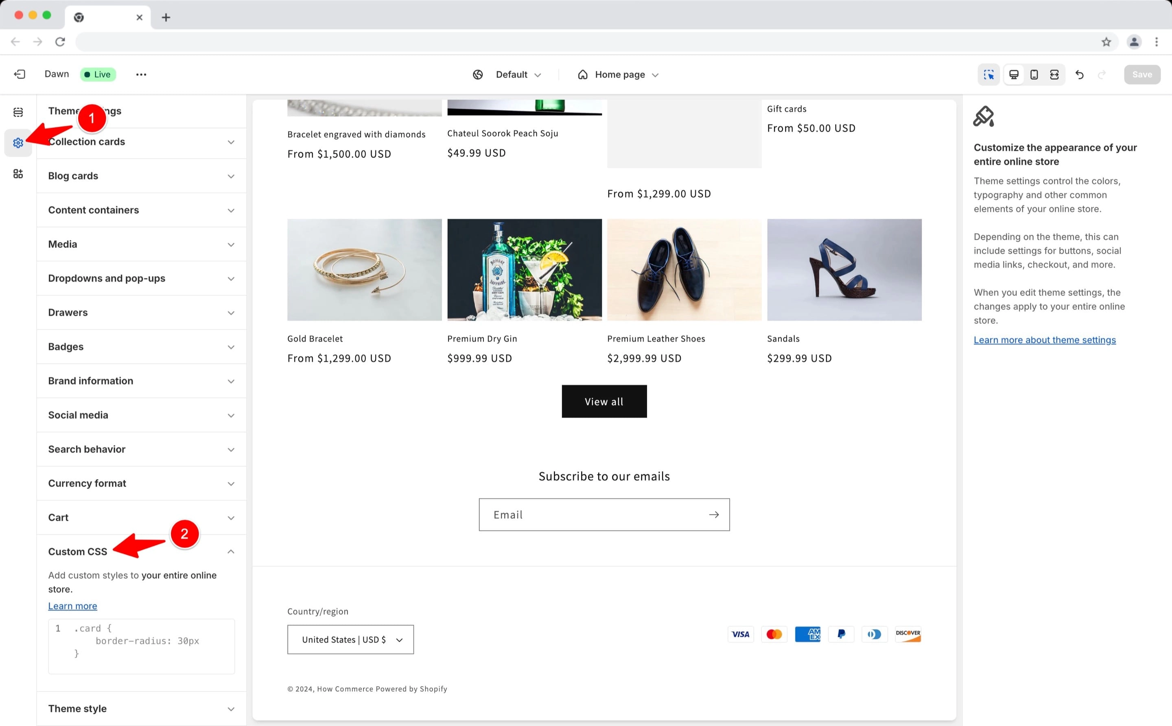Image resolution: width=1172 pixels, height=726 pixels.
Task: Click the globe market icon
Action: [x=478, y=74]
